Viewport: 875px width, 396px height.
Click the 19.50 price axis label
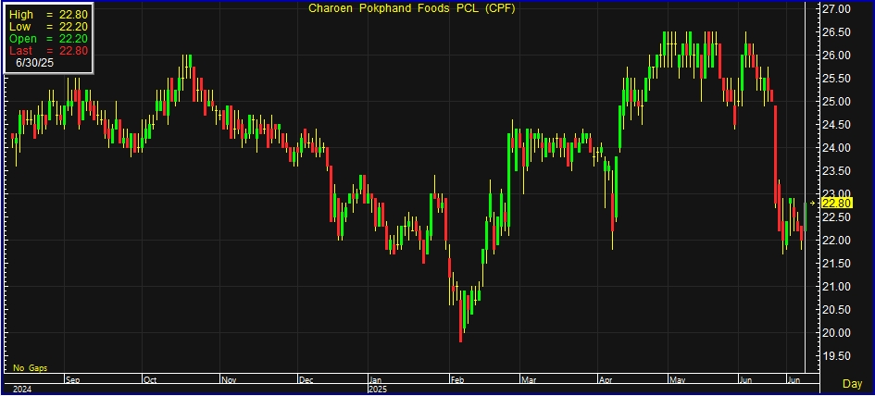click(x=836, y=356)
